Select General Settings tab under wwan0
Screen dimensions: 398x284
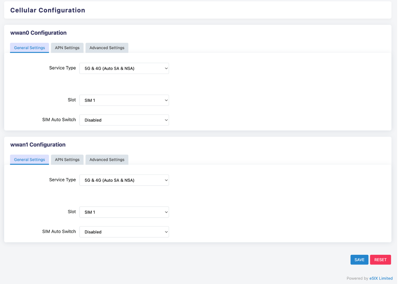click(x=29, y=48)
